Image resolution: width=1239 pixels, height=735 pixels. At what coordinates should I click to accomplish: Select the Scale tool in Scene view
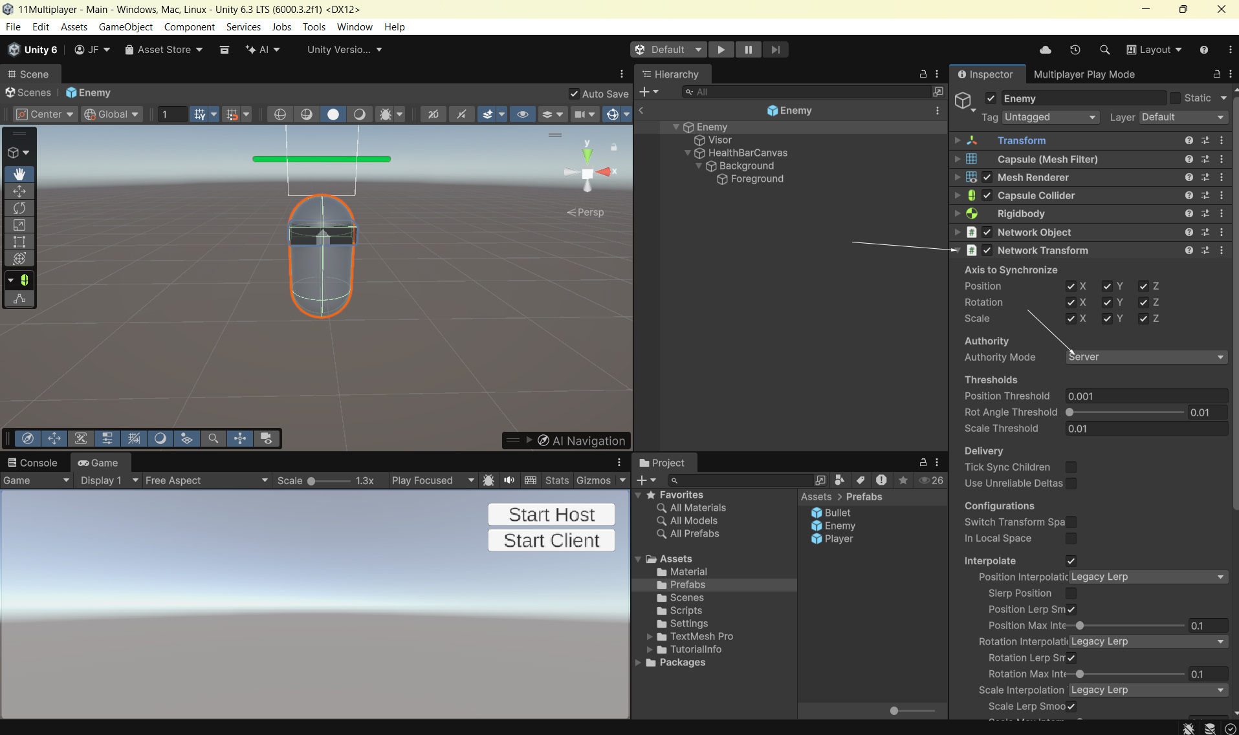19,225
